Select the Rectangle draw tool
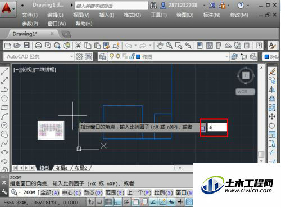 [4, 107]
